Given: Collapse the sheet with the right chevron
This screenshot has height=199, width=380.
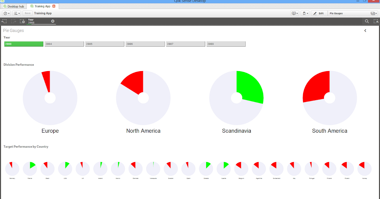Looking at the screenshot, I should coord(365,31).
